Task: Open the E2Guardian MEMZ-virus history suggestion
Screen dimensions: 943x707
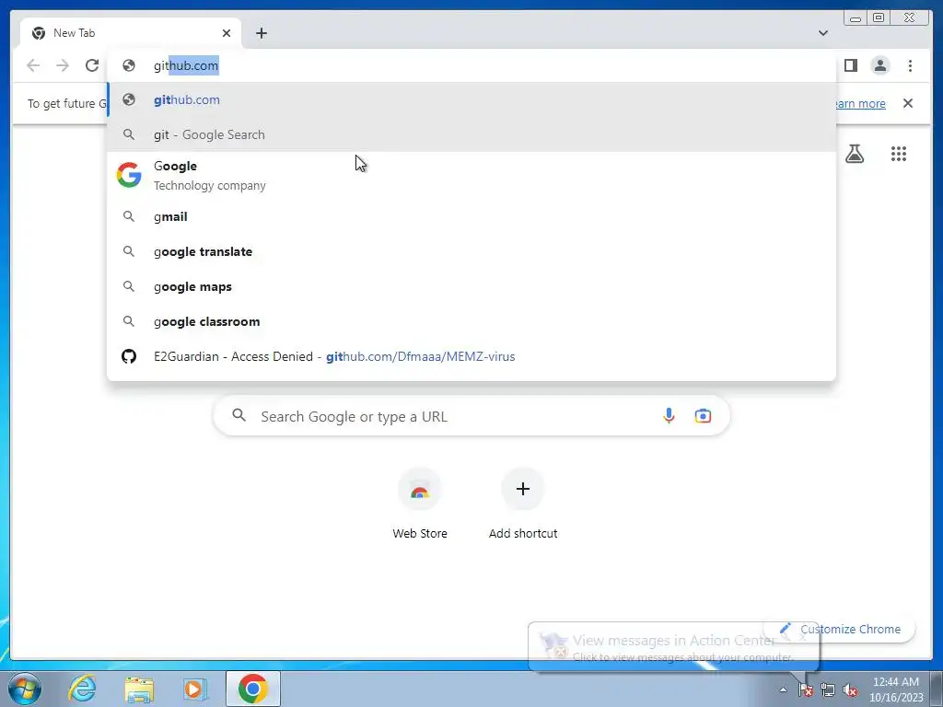Action: point(471,356)
